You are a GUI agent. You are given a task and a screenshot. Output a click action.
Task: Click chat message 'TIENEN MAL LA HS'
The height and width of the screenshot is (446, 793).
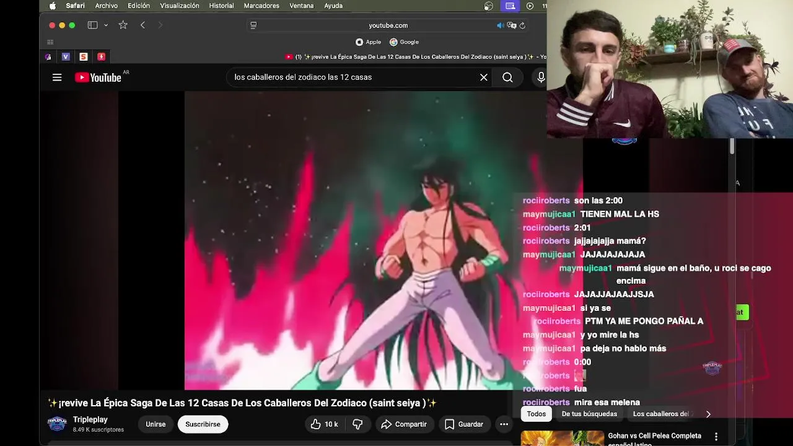(x=620, y=214)
